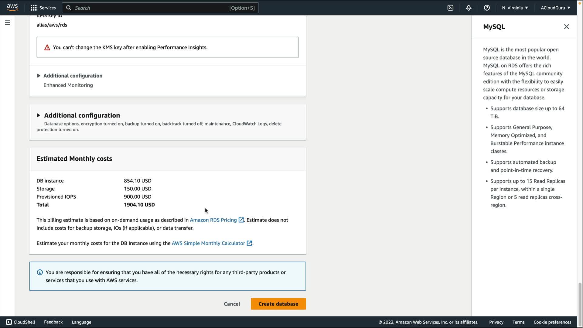Click the external link icon beside AWS Simple Monthly Calculator

pos(249,243)
